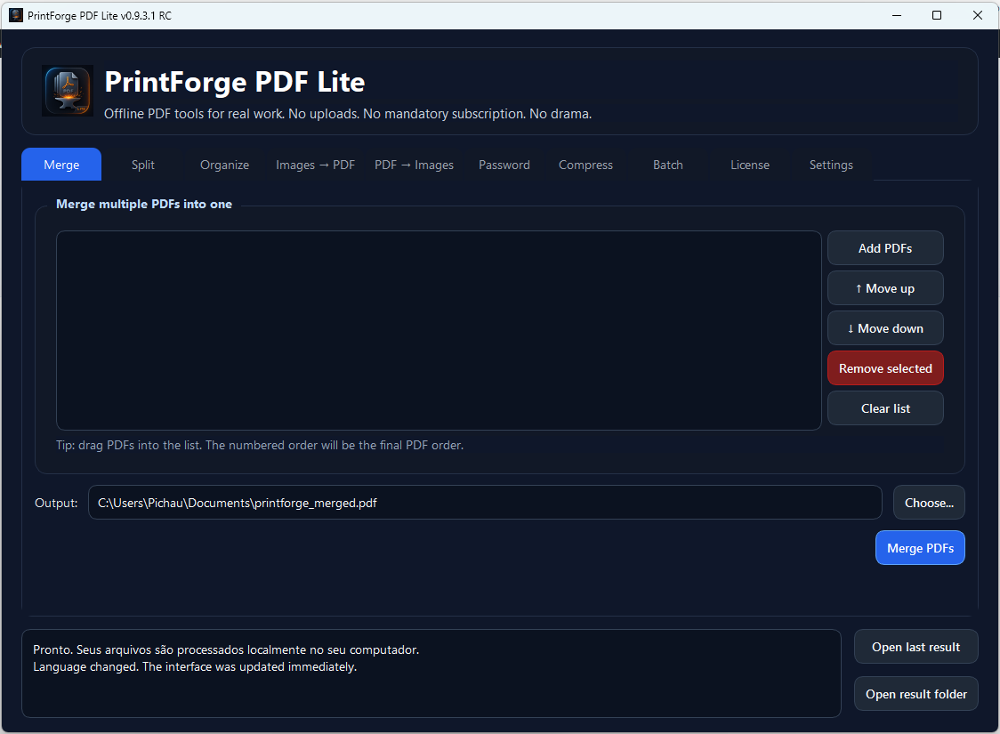Click the status log message area
The height and width of the screenshot is (734, 1000).
(x=431, y=674)
